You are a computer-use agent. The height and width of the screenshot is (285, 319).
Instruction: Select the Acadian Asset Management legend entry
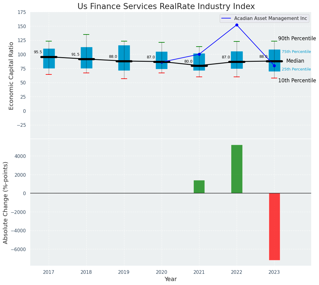[264, 18]
